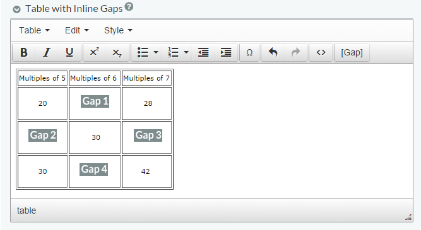Open the Table menu

click(x=34, y=30)
